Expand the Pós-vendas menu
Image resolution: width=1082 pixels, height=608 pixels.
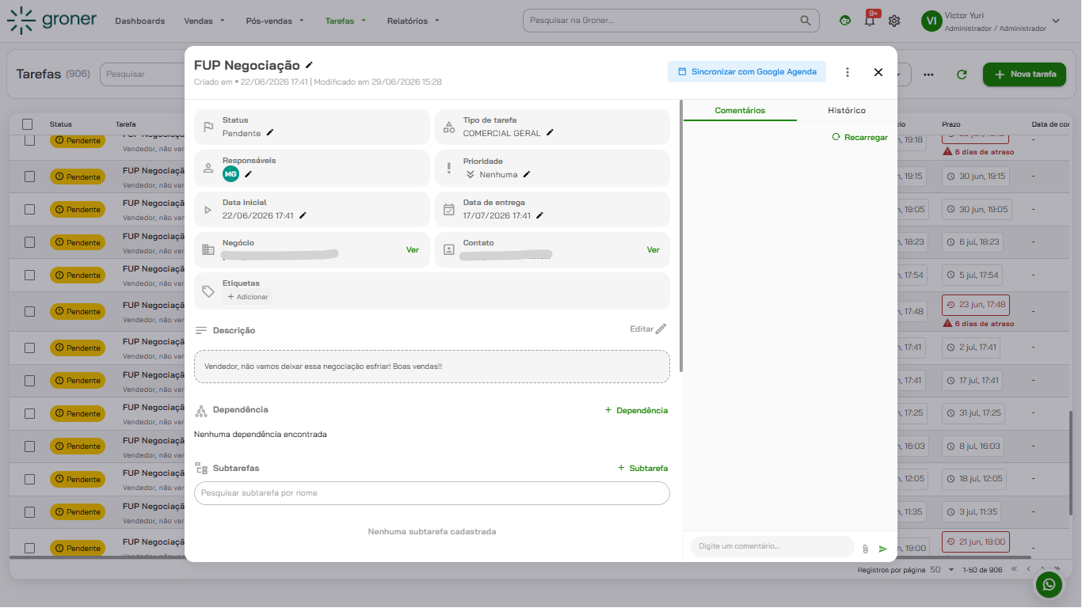pyautogui.click(x=275, y=21)
